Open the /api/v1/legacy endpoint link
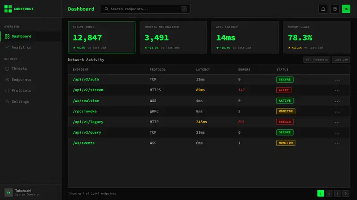 pyautogui.click(x=88, y=122)
